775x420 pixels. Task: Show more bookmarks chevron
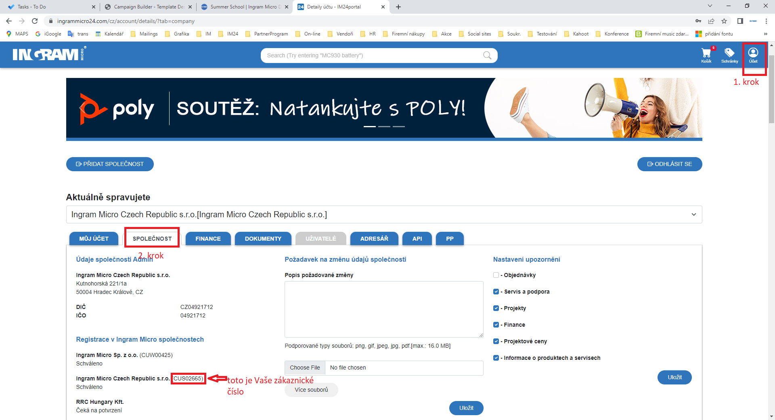point(765,34)
